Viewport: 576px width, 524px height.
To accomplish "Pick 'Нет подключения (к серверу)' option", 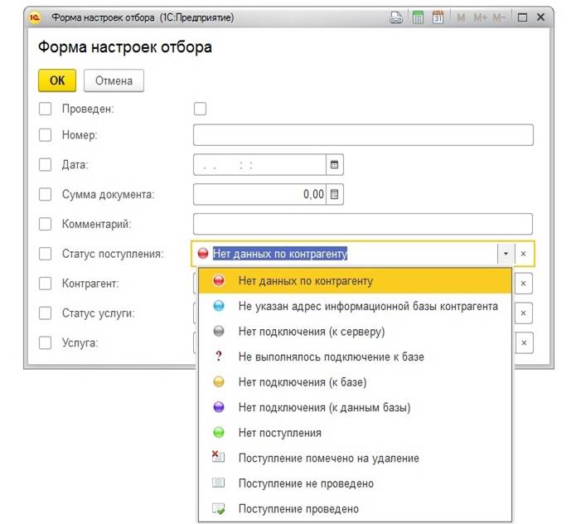I will click(311, 332).
